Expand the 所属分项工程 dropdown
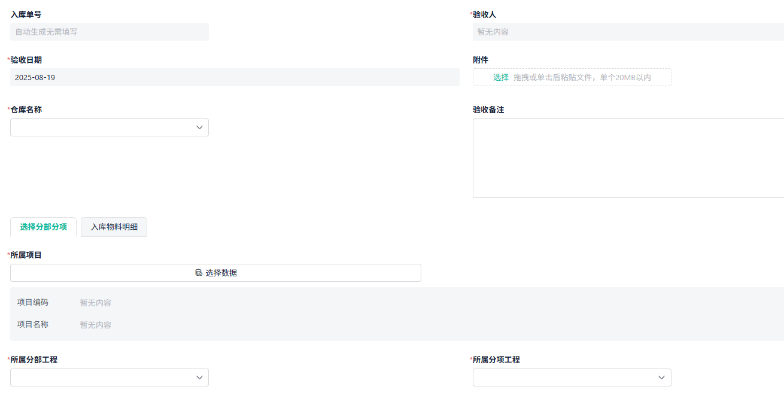The image size is (784, 405). tap(572, 377)
